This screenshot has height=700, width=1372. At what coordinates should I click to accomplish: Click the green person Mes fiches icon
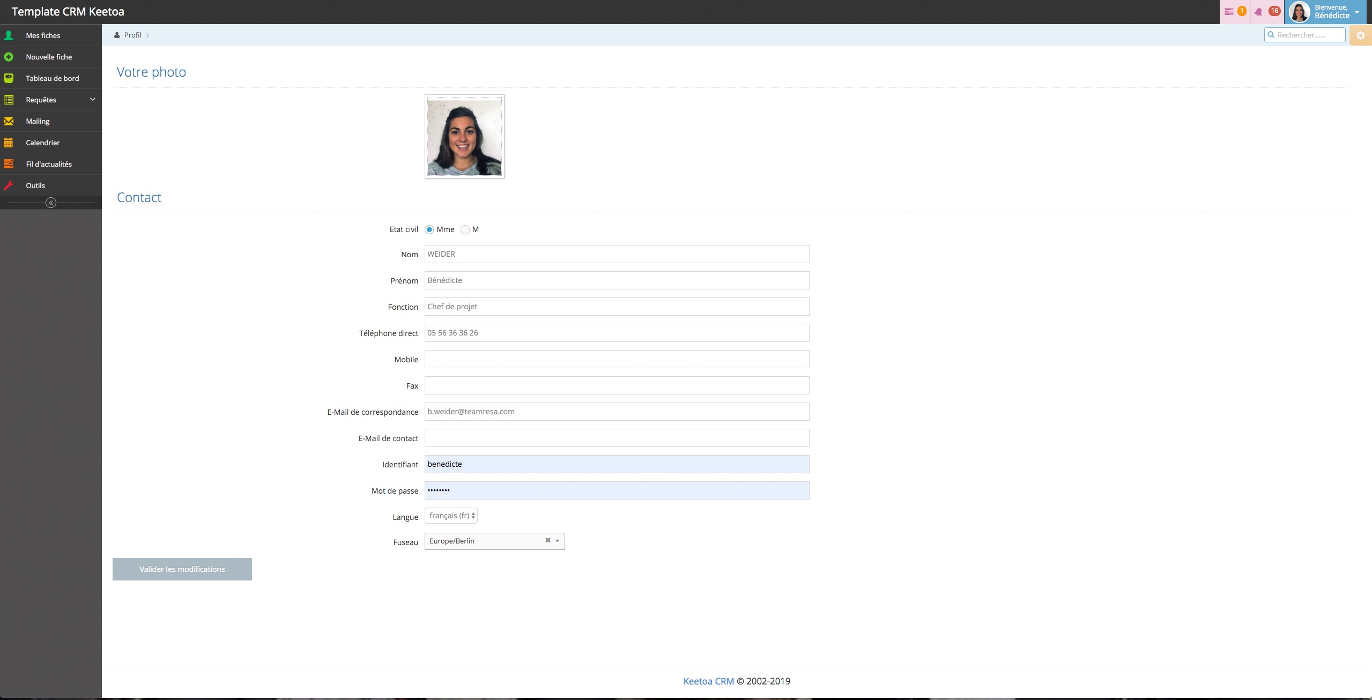(x=9, y=35)
